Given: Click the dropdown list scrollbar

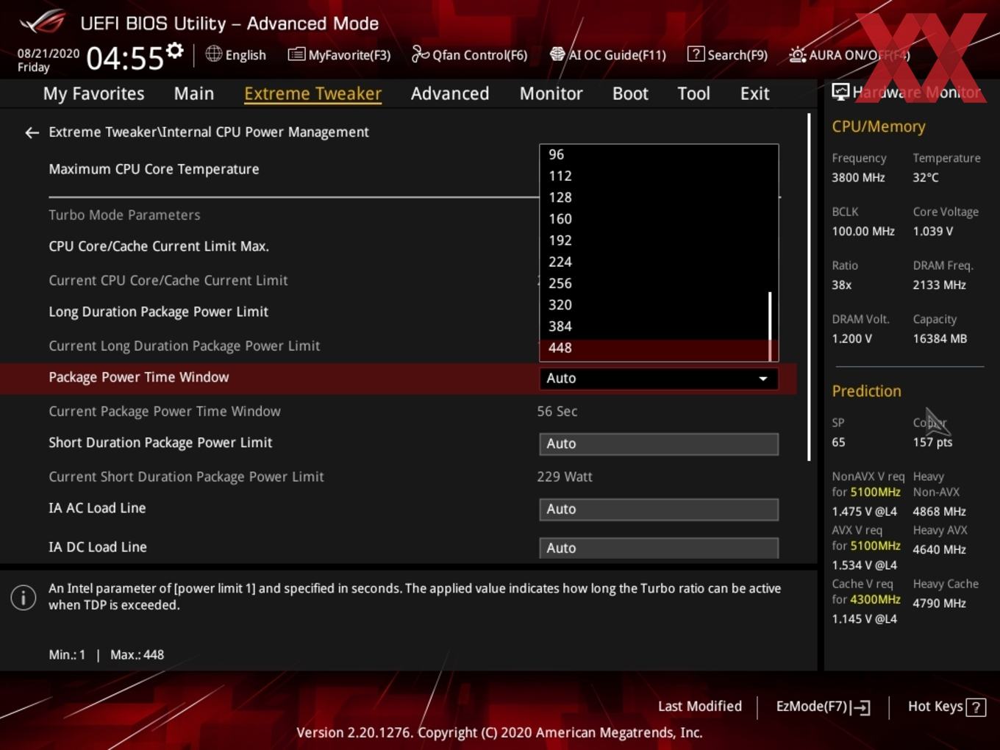Looking at the screenshot, I should [770, 326].
